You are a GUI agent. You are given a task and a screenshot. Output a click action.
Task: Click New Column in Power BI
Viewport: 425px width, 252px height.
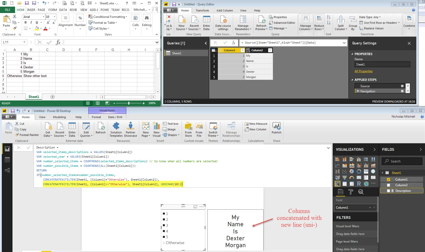255,129
